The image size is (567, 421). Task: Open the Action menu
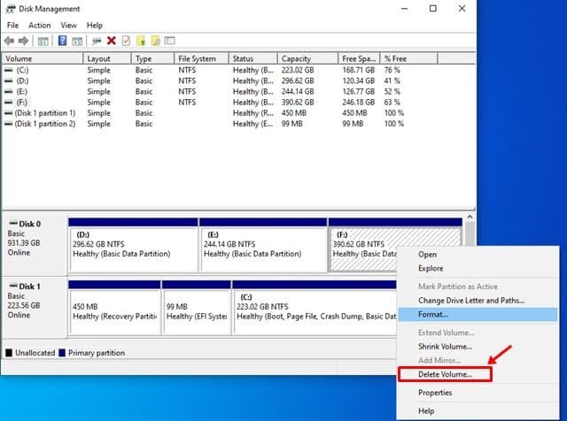pyautogui.click(x=39, y=26)
